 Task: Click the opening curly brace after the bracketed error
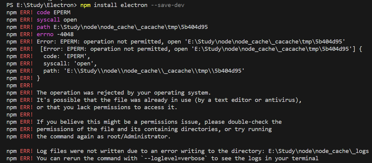[x=360, y=49]
